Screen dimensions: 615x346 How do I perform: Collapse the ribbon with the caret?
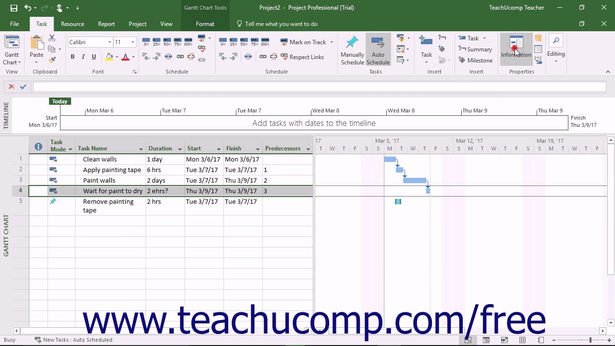point(608,72)
